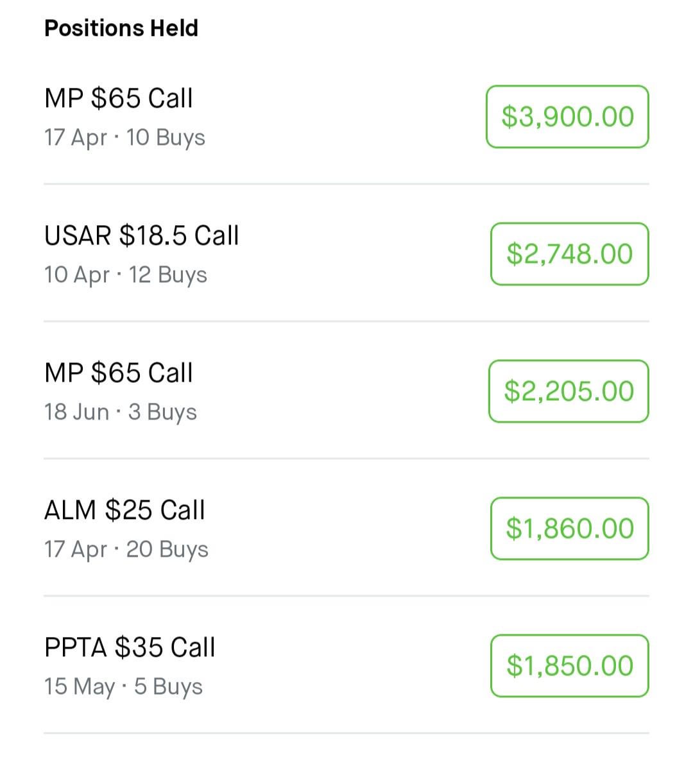The width and height of the screenshot is (693, 757).
Task: Open the MP $65 Call April position
Action: tap(119, 99)
